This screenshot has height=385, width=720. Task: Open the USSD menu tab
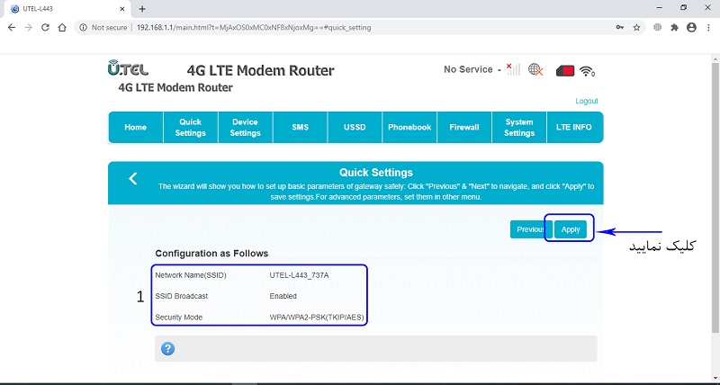(355, 127)
